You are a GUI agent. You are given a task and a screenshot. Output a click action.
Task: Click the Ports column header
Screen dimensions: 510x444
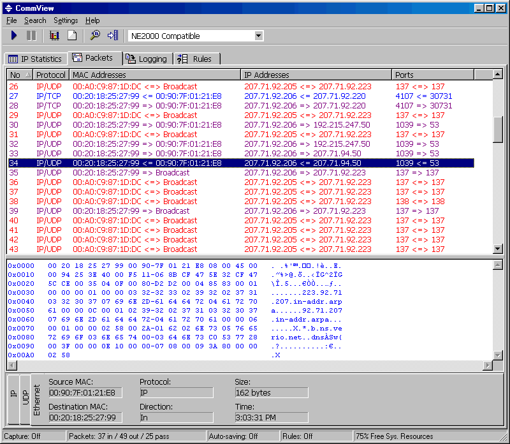point(433,75)
